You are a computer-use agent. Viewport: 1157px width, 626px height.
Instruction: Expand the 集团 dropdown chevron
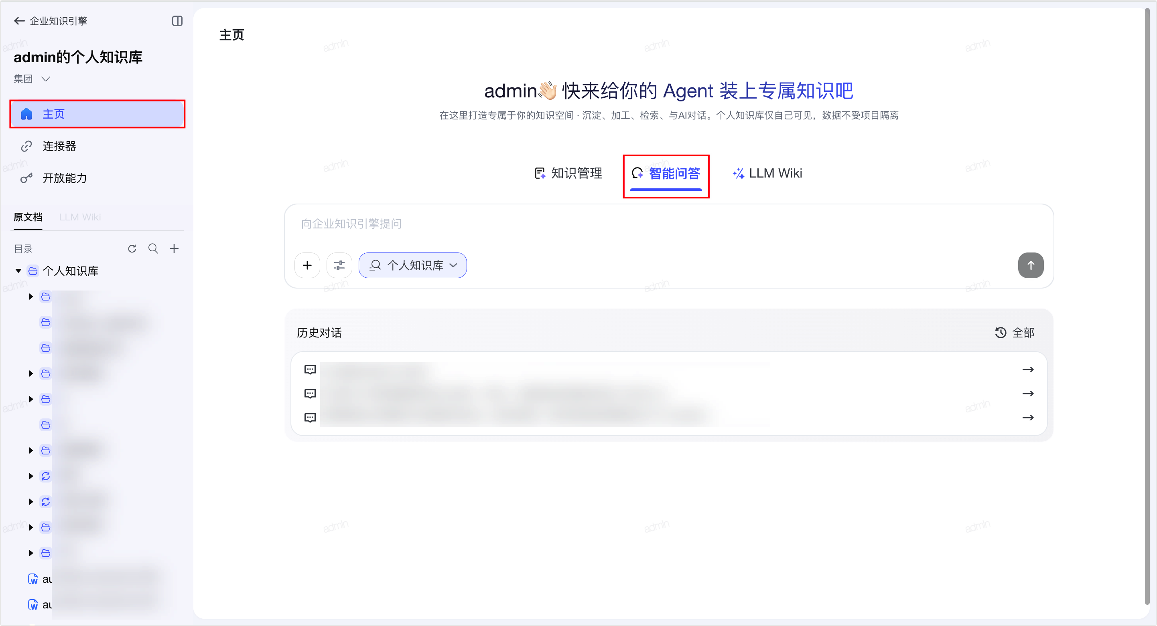coord(45,79)
